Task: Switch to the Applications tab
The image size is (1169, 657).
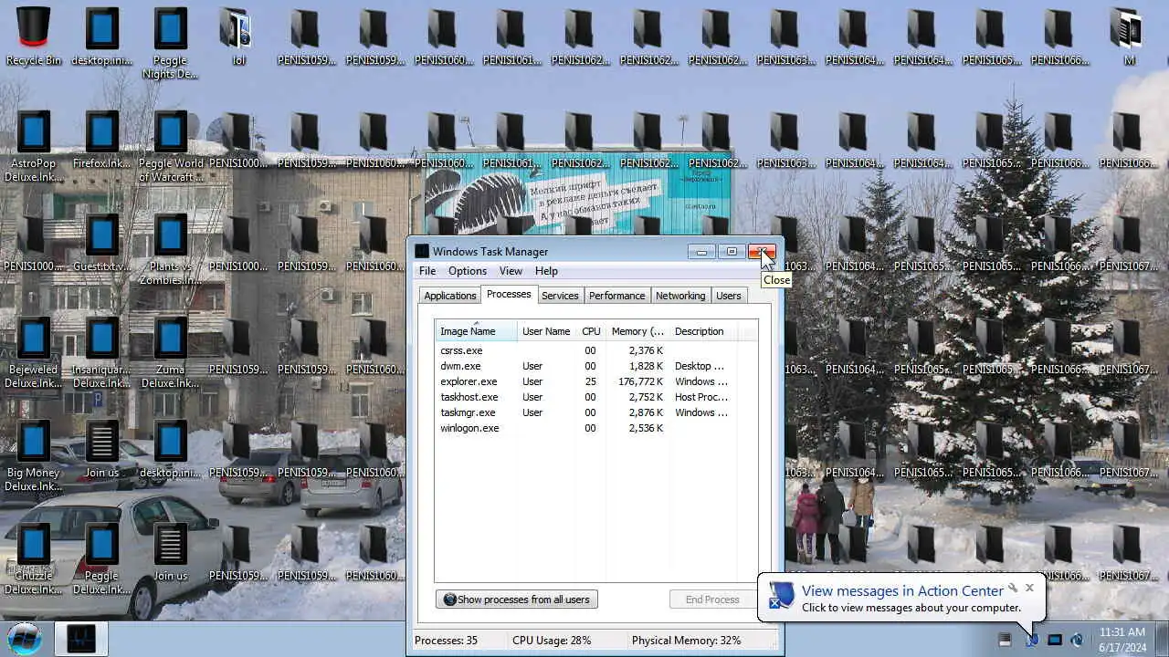Action: [450, 296]
